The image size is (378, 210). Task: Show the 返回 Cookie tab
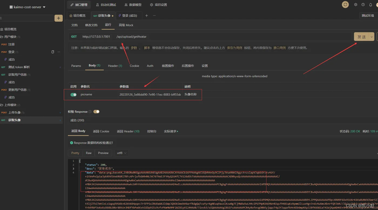click(101, 131)
